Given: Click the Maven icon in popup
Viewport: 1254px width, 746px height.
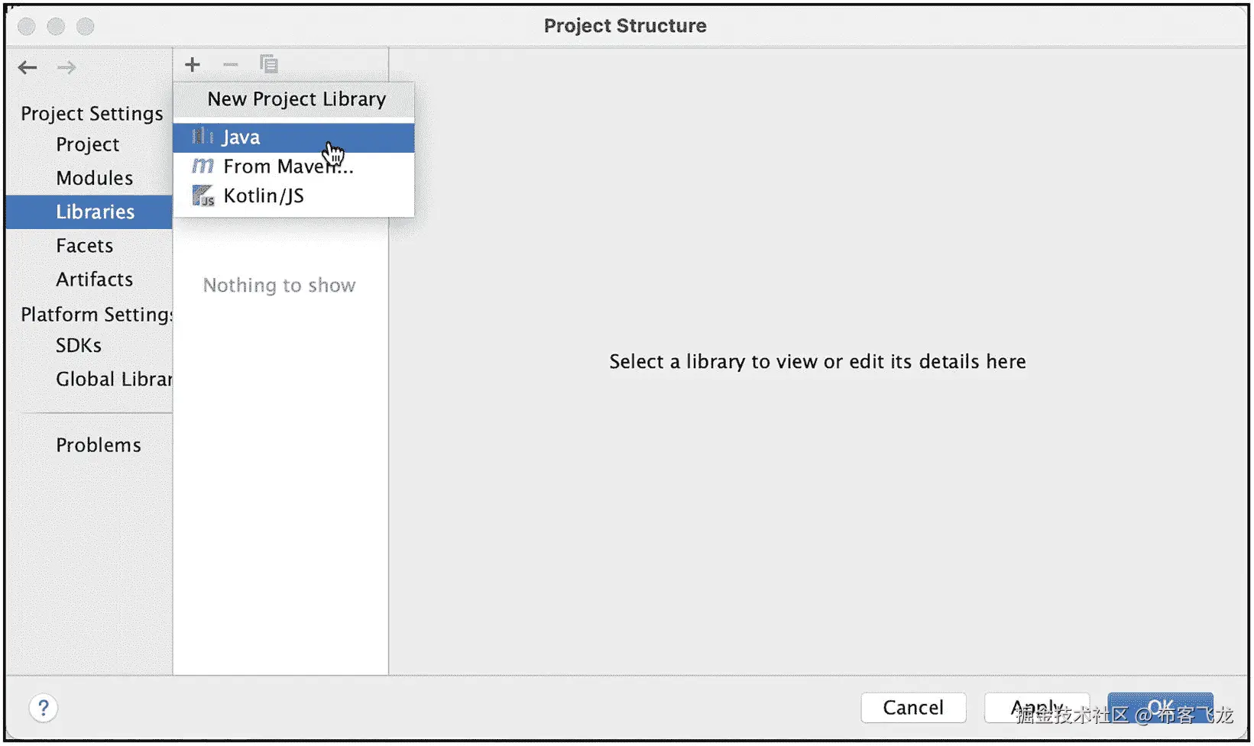Looking at the screenshot, I should click(203, 166).
